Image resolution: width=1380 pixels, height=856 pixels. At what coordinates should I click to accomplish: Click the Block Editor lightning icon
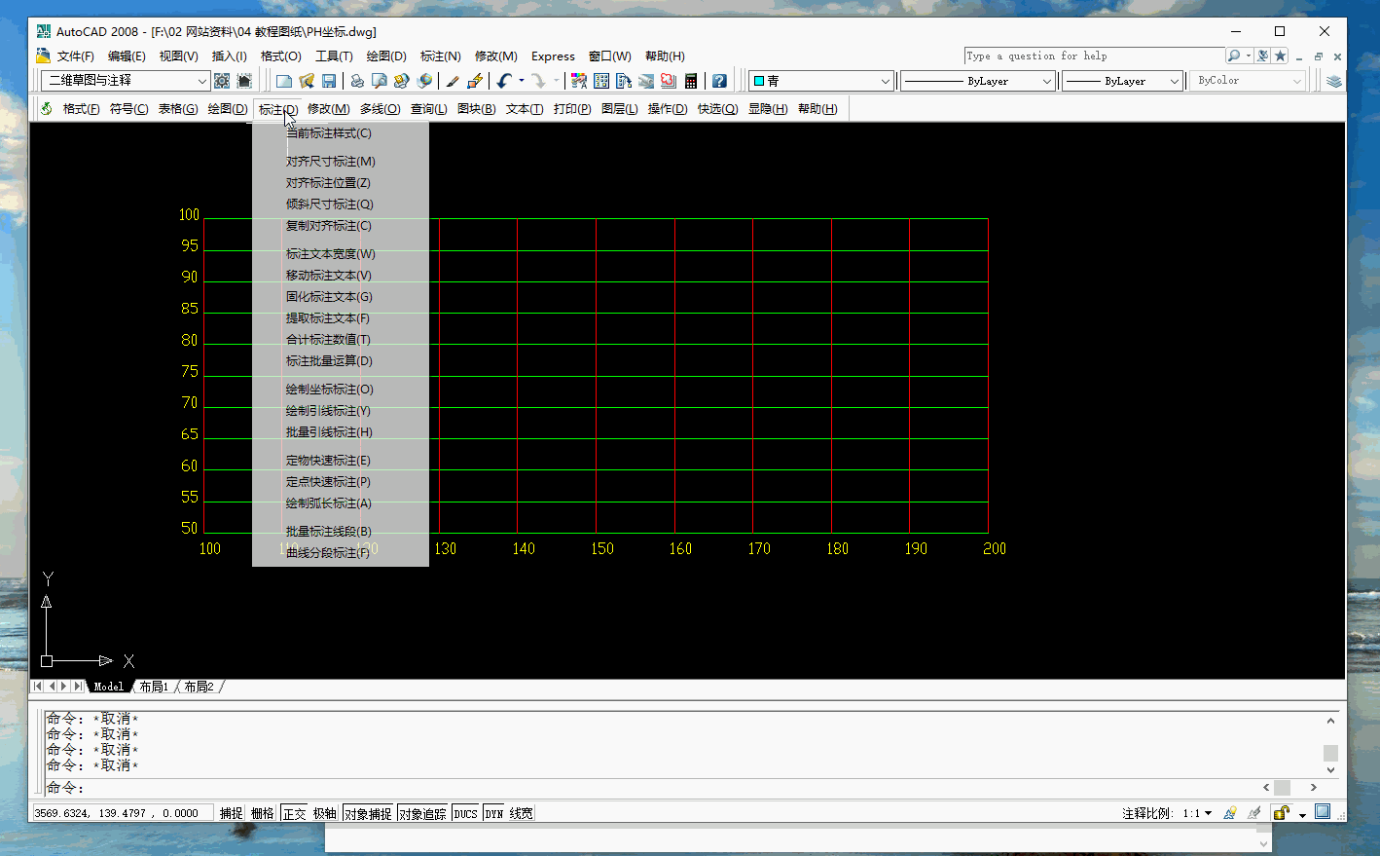(475, 81)
